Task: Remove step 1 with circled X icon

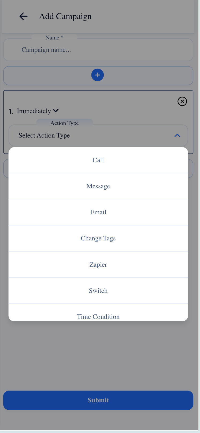Action: click(x=182, y=101)
